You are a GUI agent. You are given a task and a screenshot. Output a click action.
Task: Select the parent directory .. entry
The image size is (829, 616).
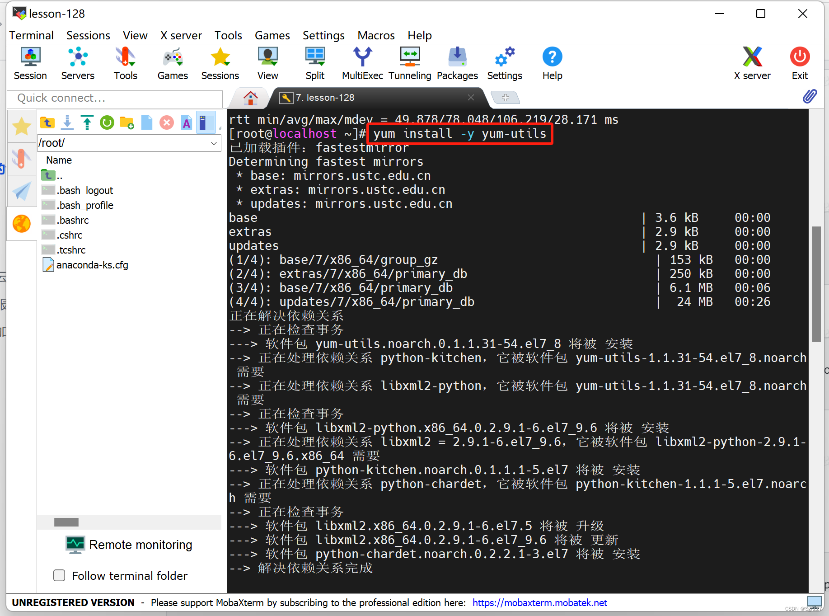52,175
